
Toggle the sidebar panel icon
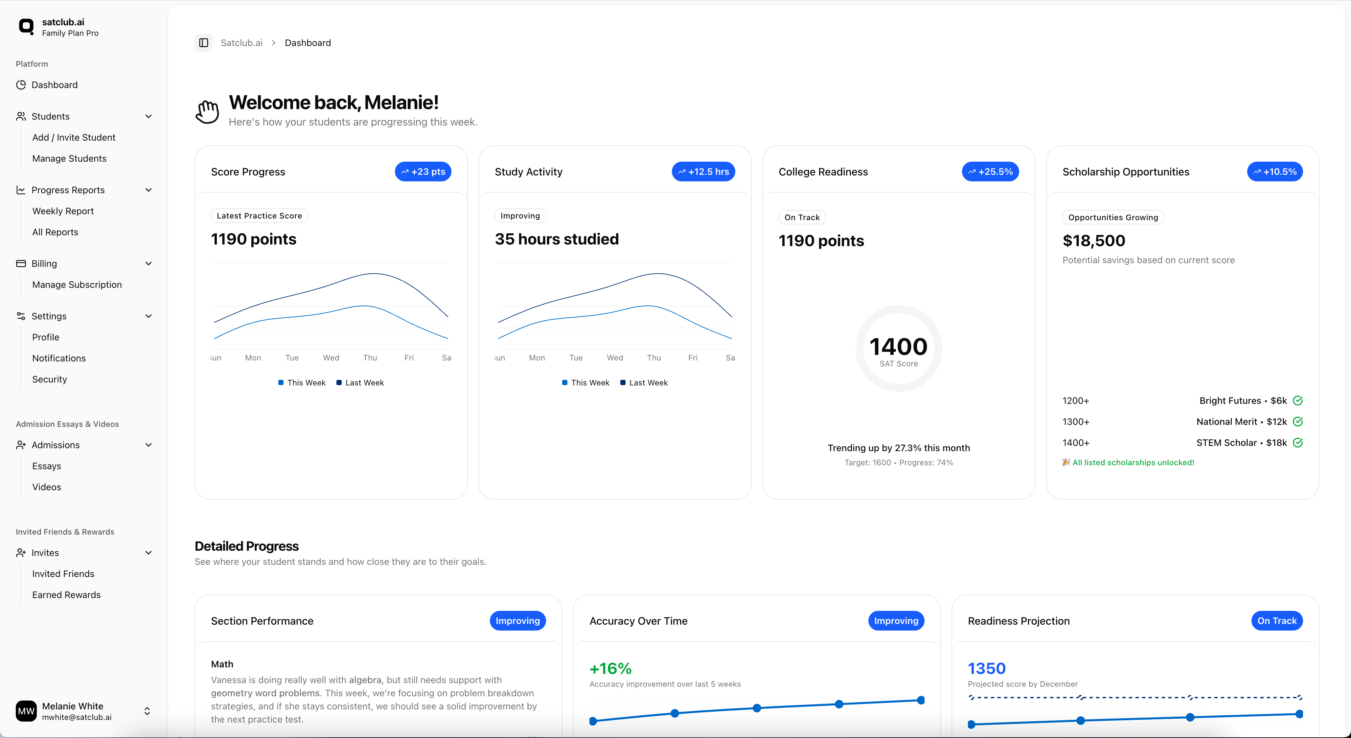point(203,42)
